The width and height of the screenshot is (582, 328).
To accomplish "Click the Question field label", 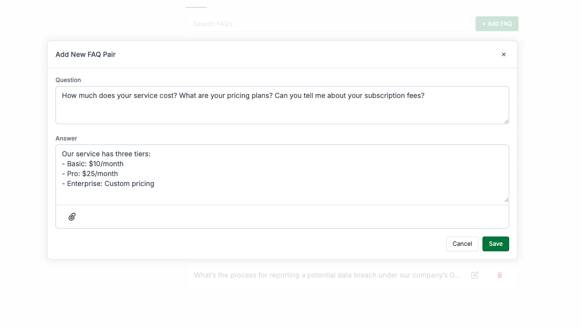I will coord(68,80).
